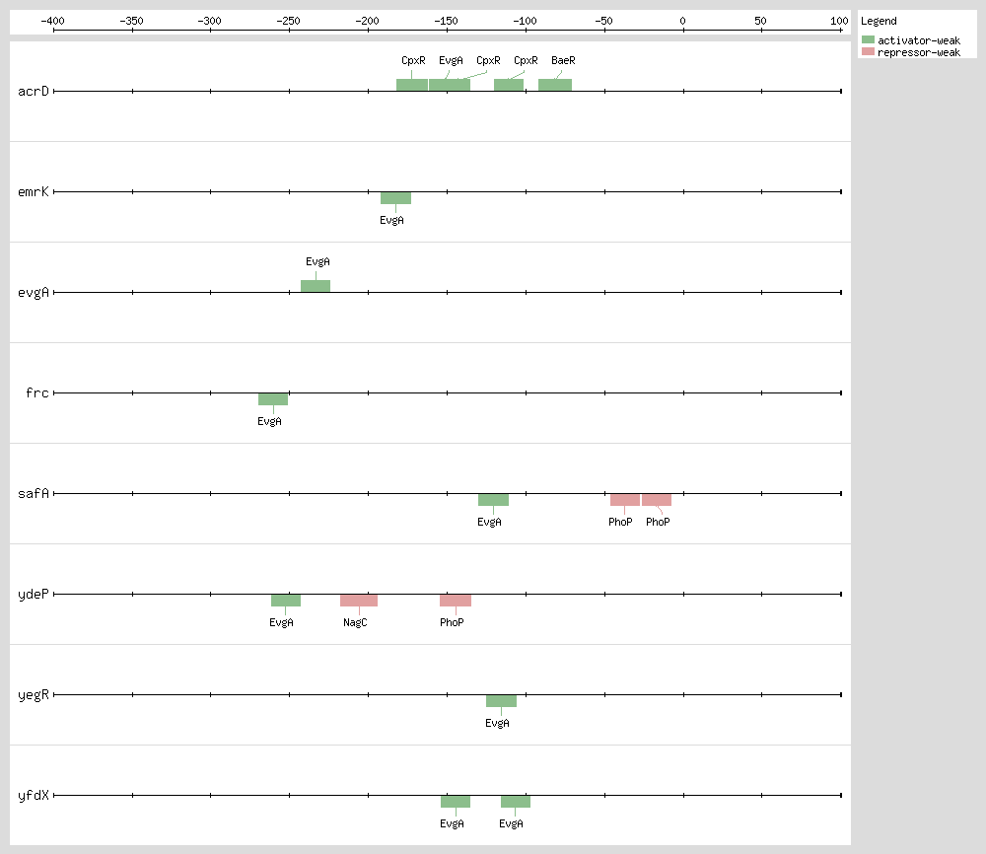Click the EvgA label under frc
Viewport: 986px width, 854px height.
269,421
